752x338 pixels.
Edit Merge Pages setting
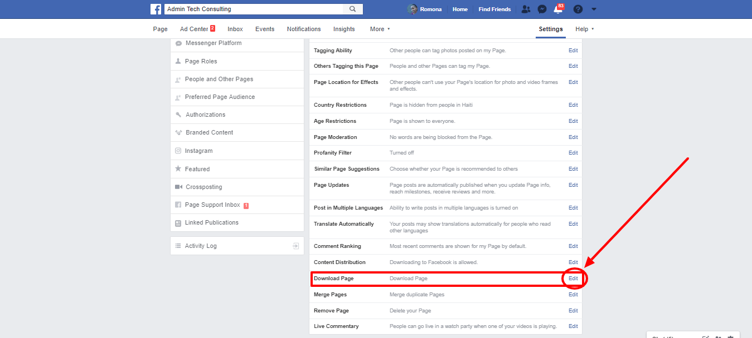pos(573,295)
